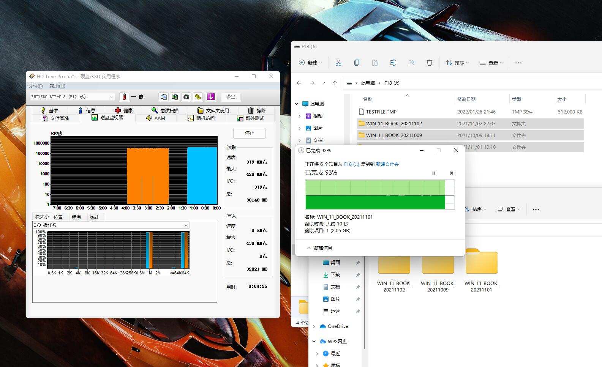Viewport: 602px width, 367px height.
Task: Click the 新建文件夹 destination link in the copy dialog
Action: pyautogui.click(x=387, y=164)
